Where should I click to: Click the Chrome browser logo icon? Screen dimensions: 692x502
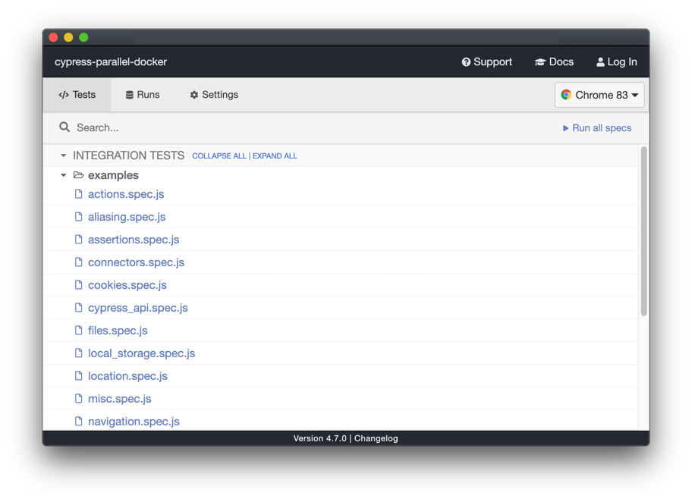(566, 95)
